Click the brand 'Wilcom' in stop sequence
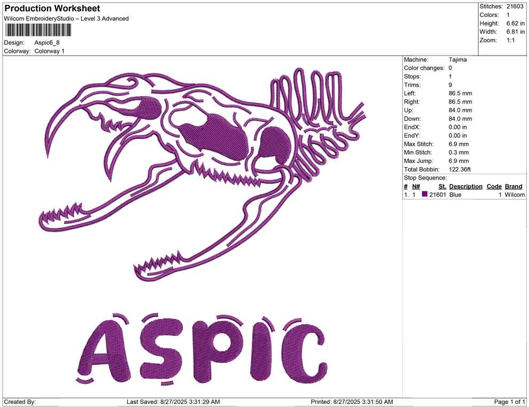The width and height of the screenshot is (529, 407). tap(515, 194)
